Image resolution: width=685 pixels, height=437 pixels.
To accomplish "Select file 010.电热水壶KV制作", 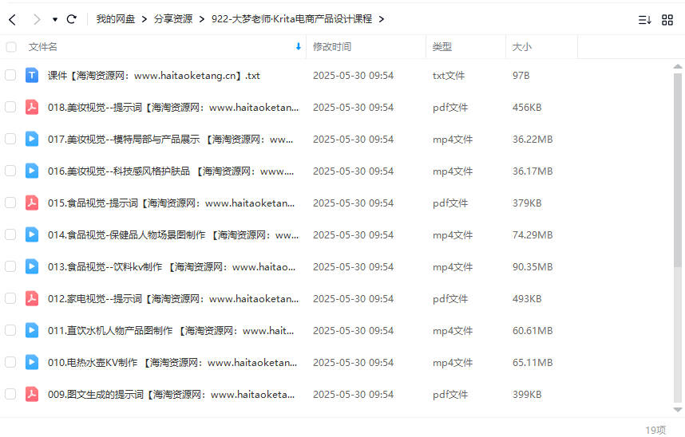I will (172, 362).
